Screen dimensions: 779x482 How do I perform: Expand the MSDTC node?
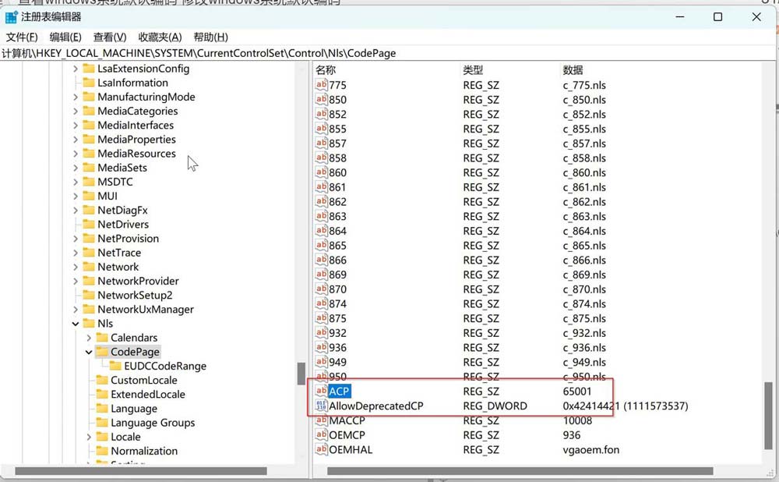point(76,182)
